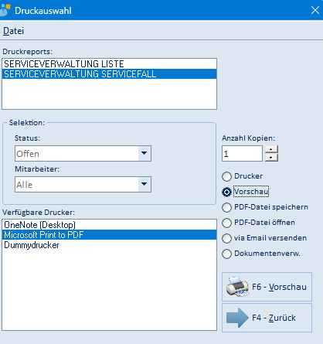The width and height of the screenshot is (323, 344).
Task: Decrease Anzahl Kopien with down arrow
Action: coord(271,158)
